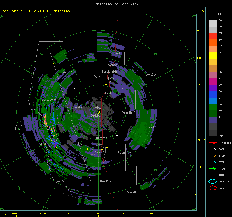Screen dimensions: 232x217
Task: Click the light gray 80 dBZ swatch
Action: [212, 23]
